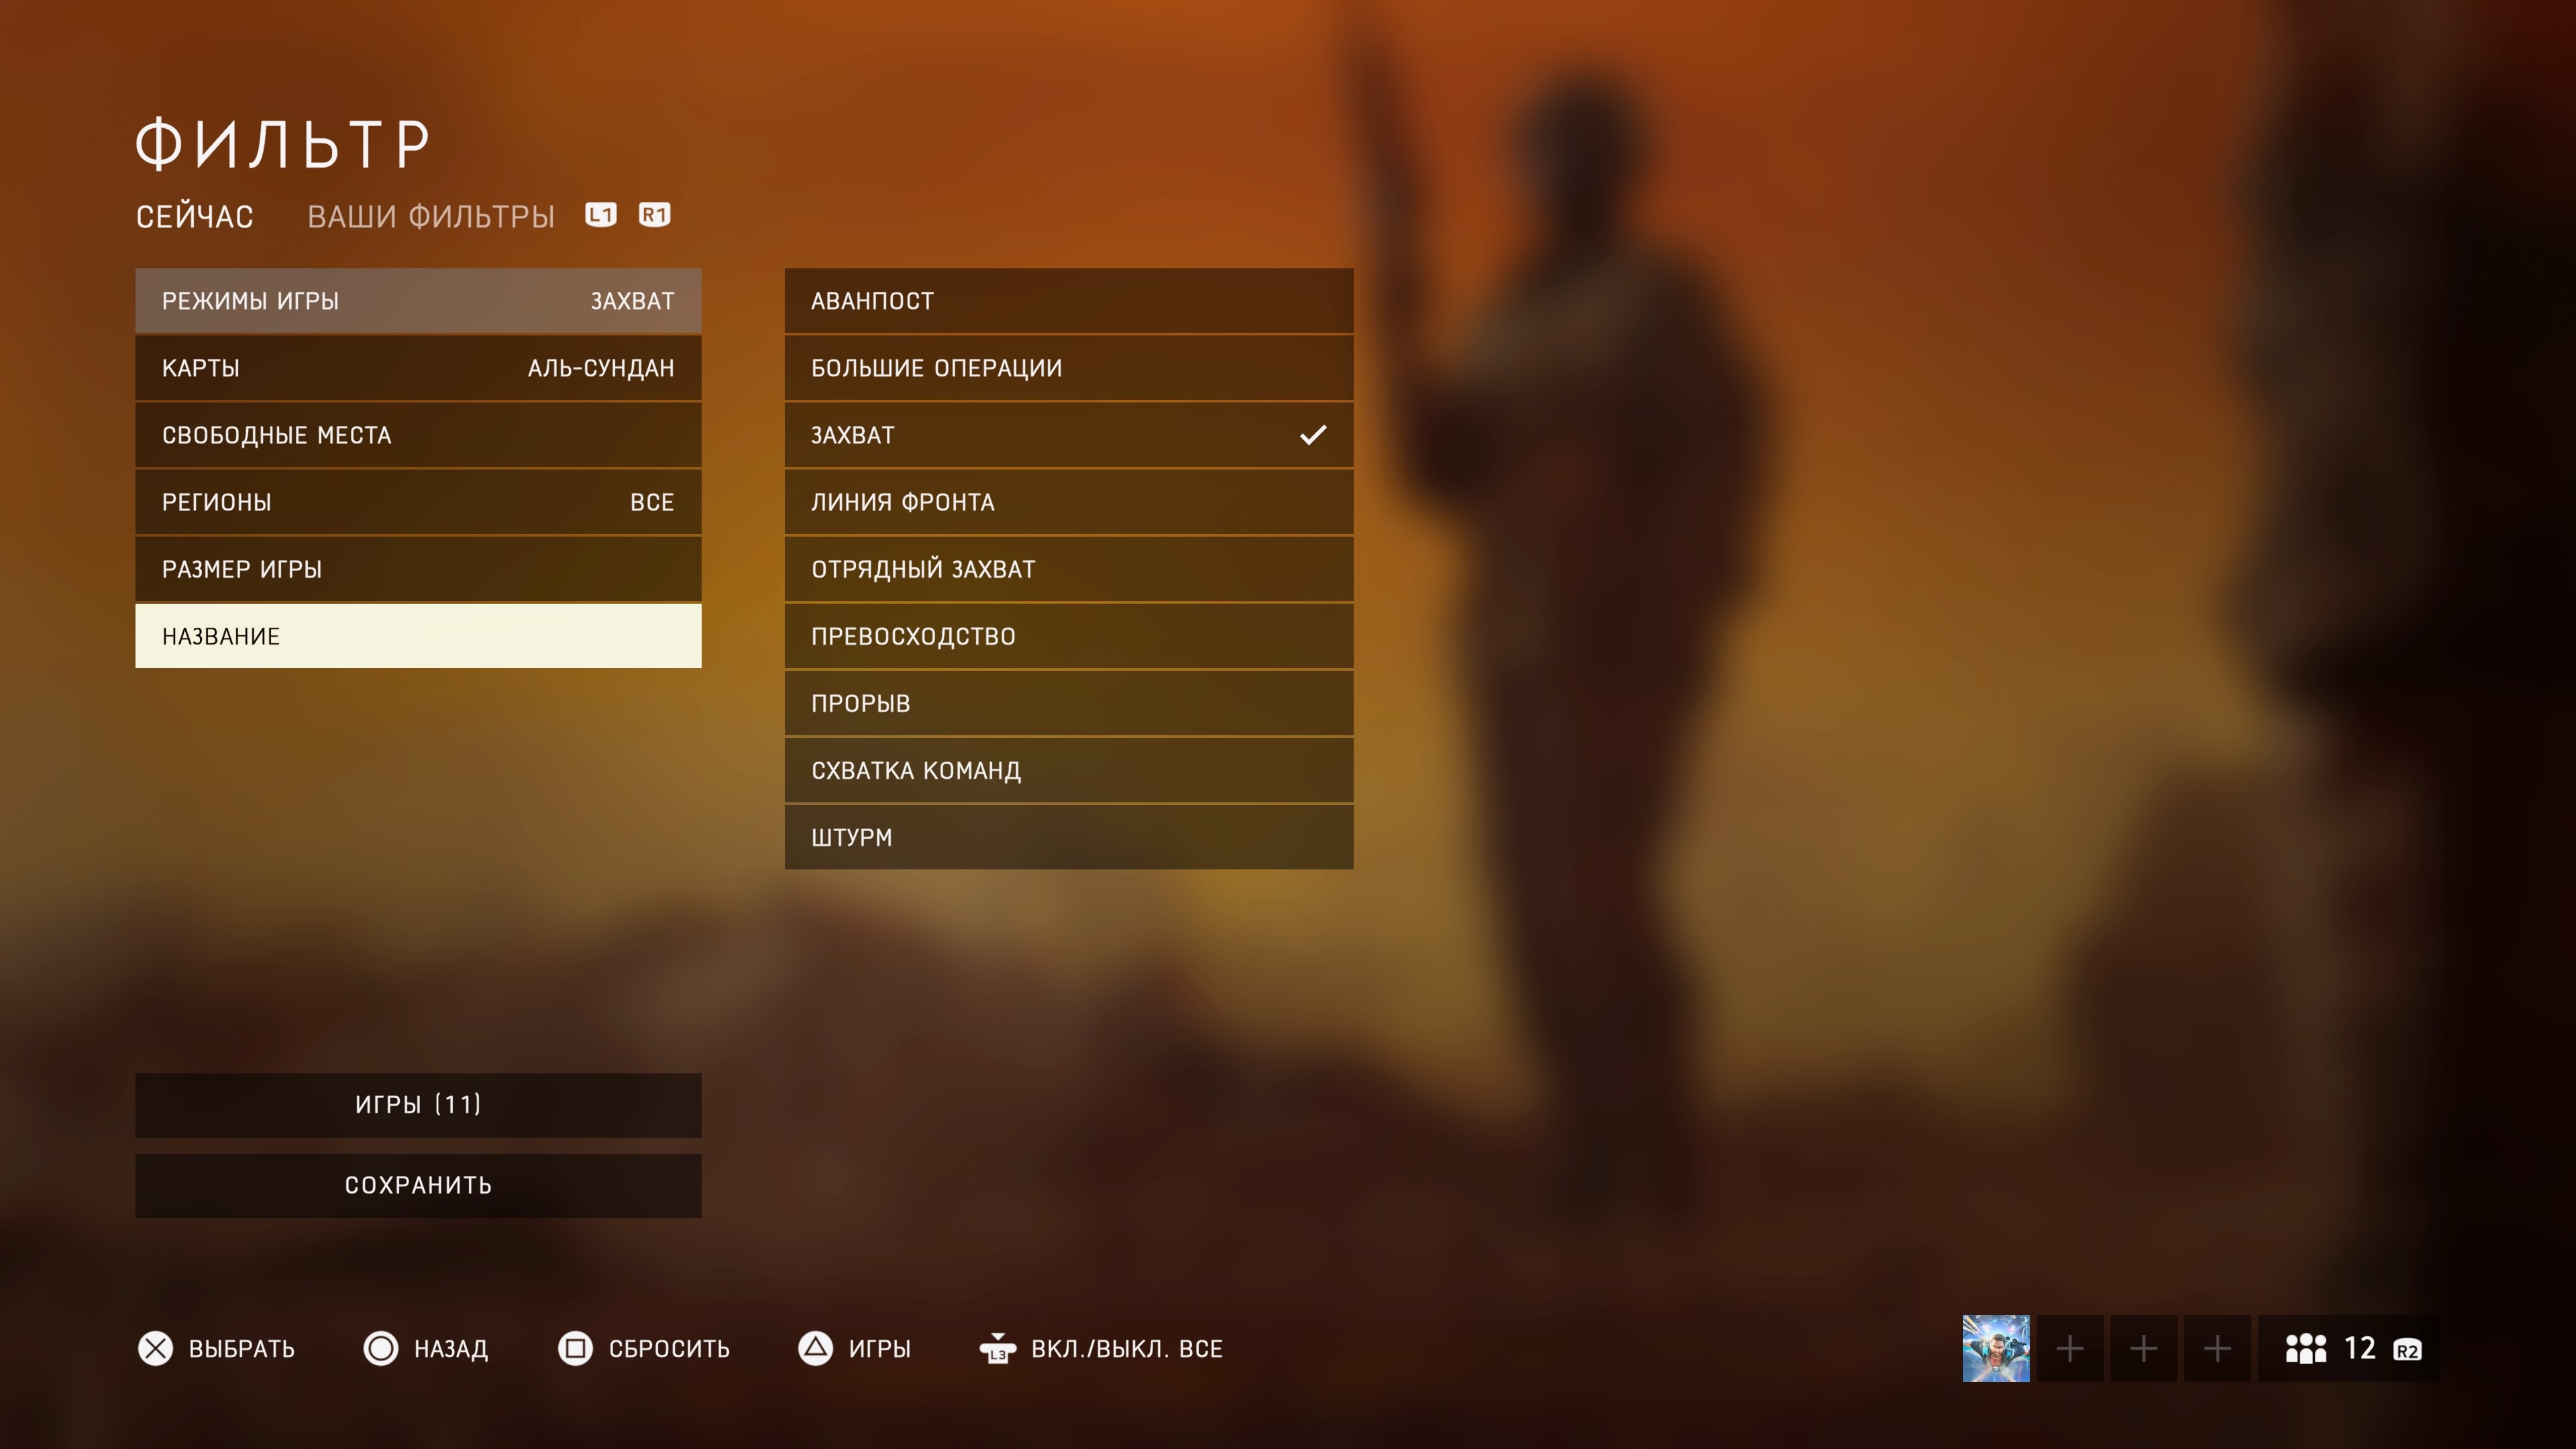Open the Свободные места filter category
This screenshot has height=1449, width=2576.
point(418,435)
